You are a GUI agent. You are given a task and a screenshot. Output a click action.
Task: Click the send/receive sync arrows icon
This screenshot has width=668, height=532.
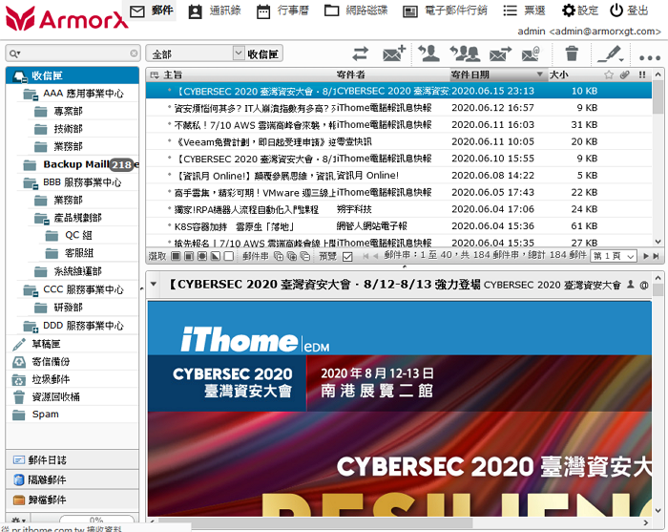[x=360, y=54]
